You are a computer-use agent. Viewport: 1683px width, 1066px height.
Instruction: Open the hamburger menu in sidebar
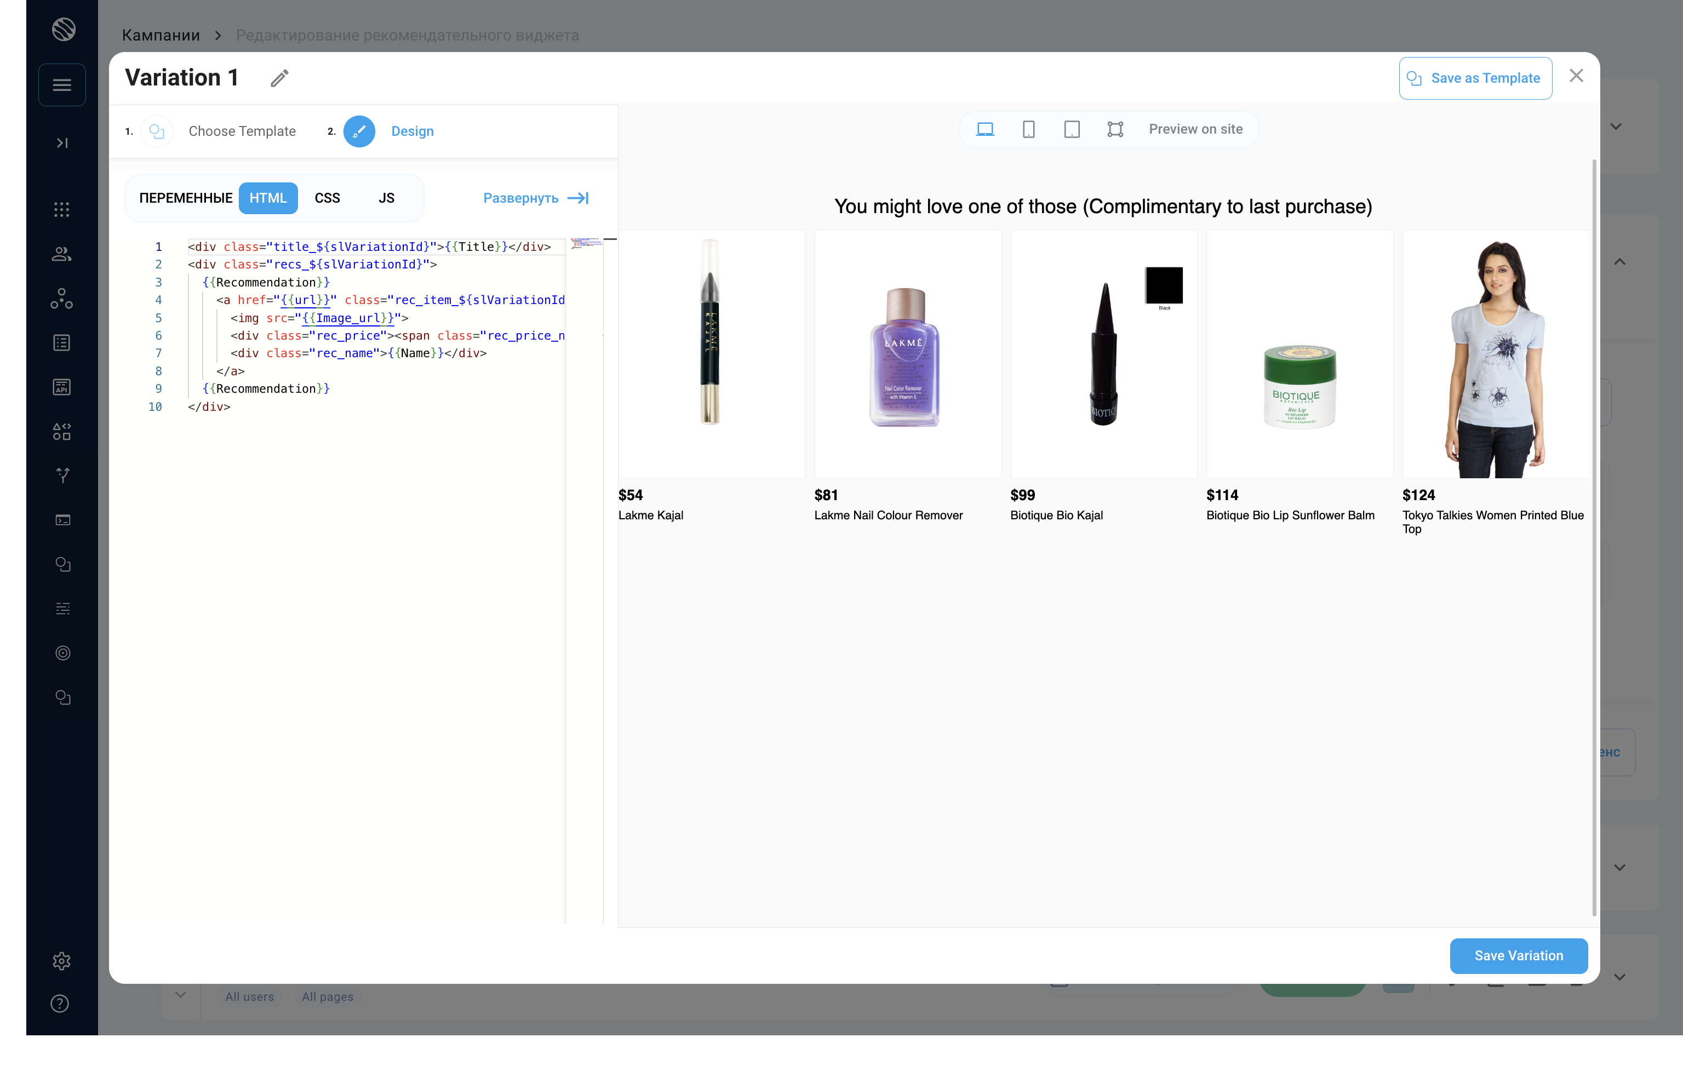coord(62,85)
